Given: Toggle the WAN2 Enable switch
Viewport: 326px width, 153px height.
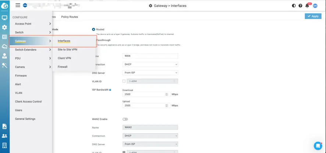Looking at the screenshot, I should pyautogui.click(x=125, y=119).
